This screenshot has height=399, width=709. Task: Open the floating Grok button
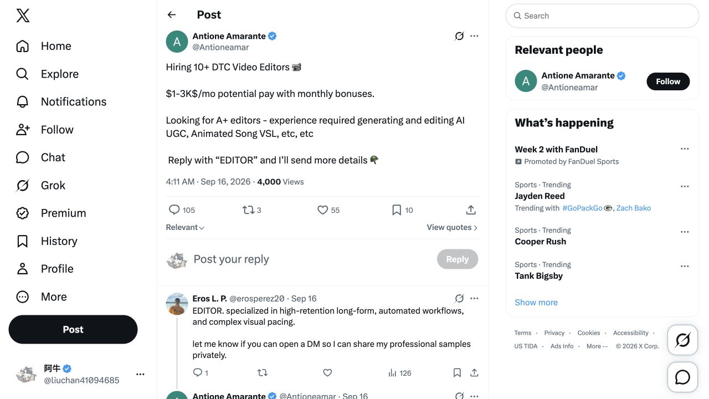click(682, 340)
